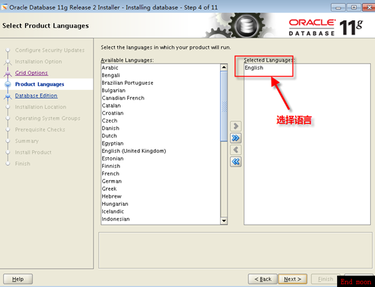The width and height of the screenshot is (375, 287).
Task: Click the Operating System Groups step
Action: tap(47, 118)
